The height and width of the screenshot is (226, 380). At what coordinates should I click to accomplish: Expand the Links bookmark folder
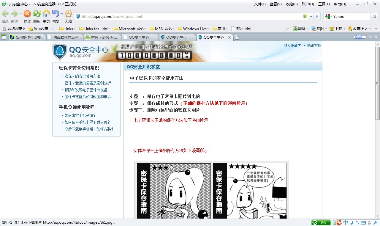click(x=67, y=29)
